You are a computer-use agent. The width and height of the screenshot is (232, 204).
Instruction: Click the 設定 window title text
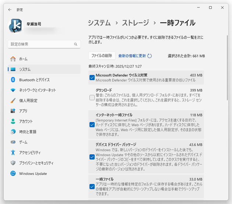tap(20, 10)
